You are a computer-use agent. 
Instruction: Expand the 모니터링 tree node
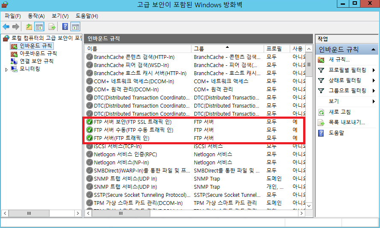point(6,70)
